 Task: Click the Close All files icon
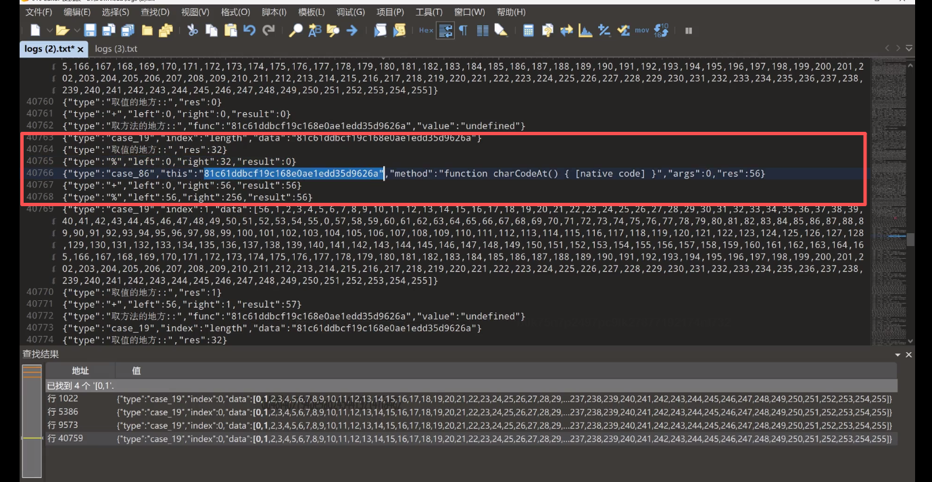click(166, 30)
